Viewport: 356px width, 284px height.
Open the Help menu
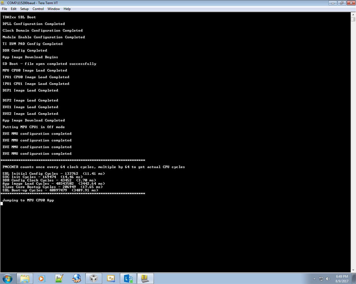(x=67, y=9)
